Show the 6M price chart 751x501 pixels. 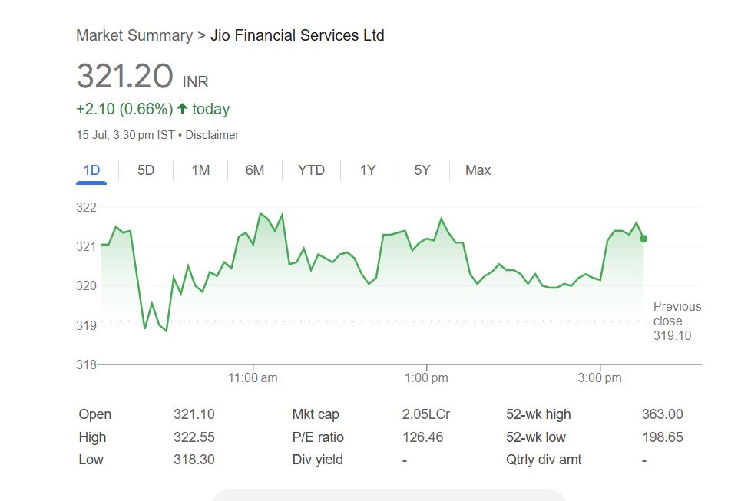point(255,170)
